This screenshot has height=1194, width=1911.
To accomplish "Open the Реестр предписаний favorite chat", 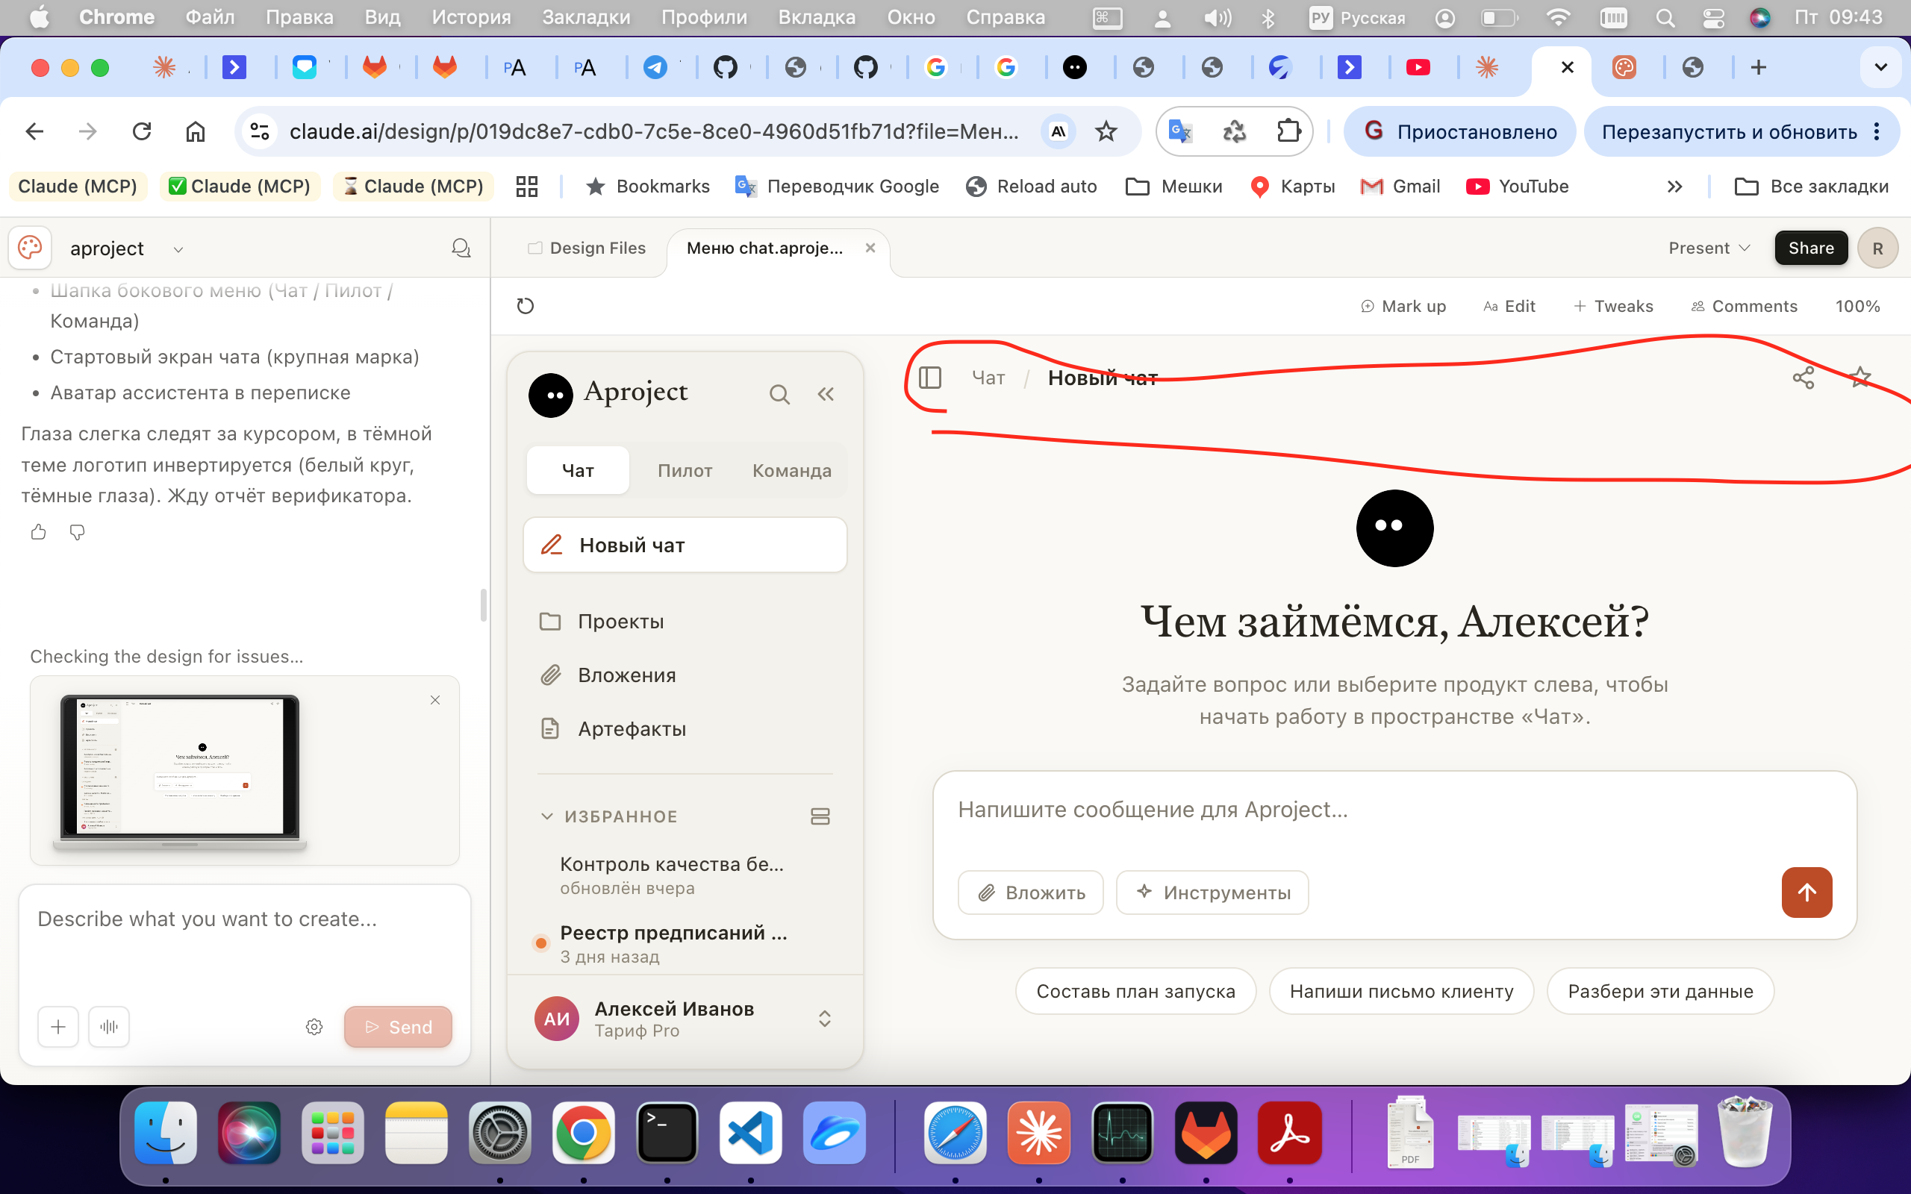I will point(685,944).
